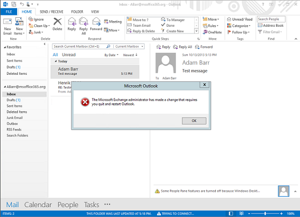Minimize the folder pane with the arrow
Screen dimensions: 300x217
click(44, 44)
